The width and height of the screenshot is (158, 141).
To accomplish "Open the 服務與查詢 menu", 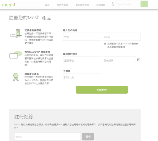I will pyautogui.click(x=63, y=5).
